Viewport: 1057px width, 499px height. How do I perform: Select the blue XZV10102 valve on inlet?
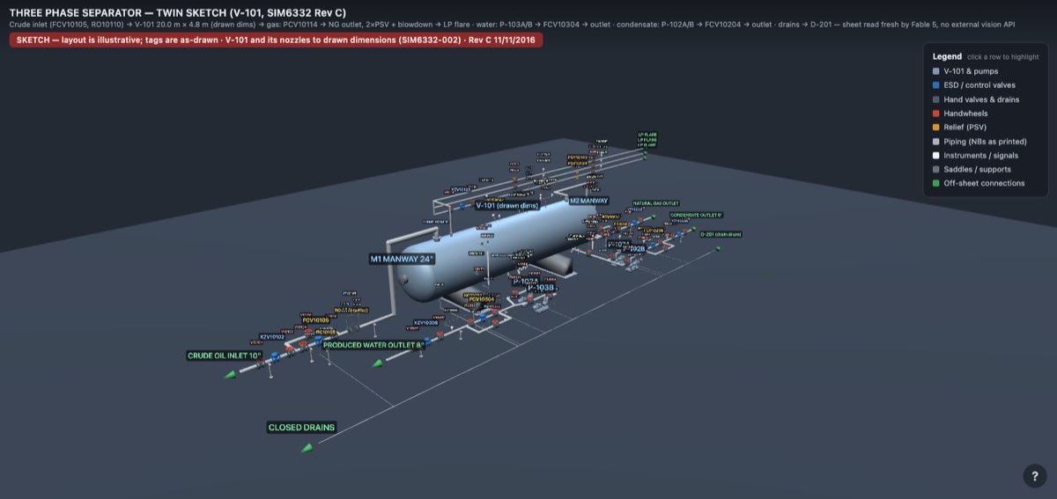point(275,357)
